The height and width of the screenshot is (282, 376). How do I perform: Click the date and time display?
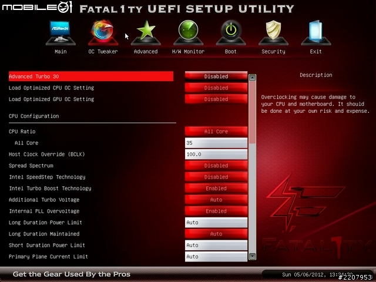(317, 274)
